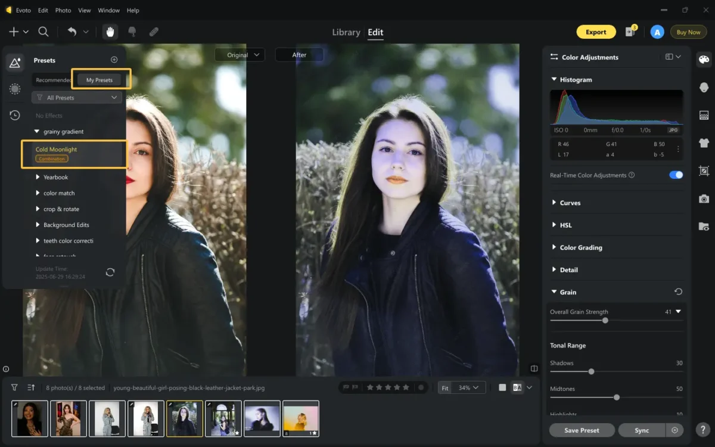Image resolution: width=715 pixels, height=447 pixels.
Task: Expand the Color Grading section
Action: click(x=554, y=247)
